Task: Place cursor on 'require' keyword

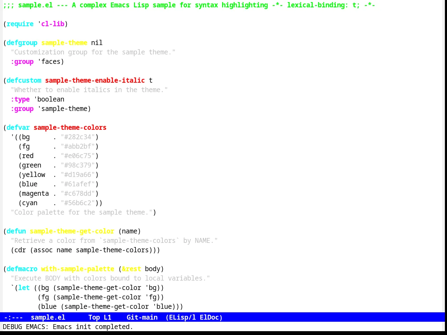Action: [x=20, y=24]
